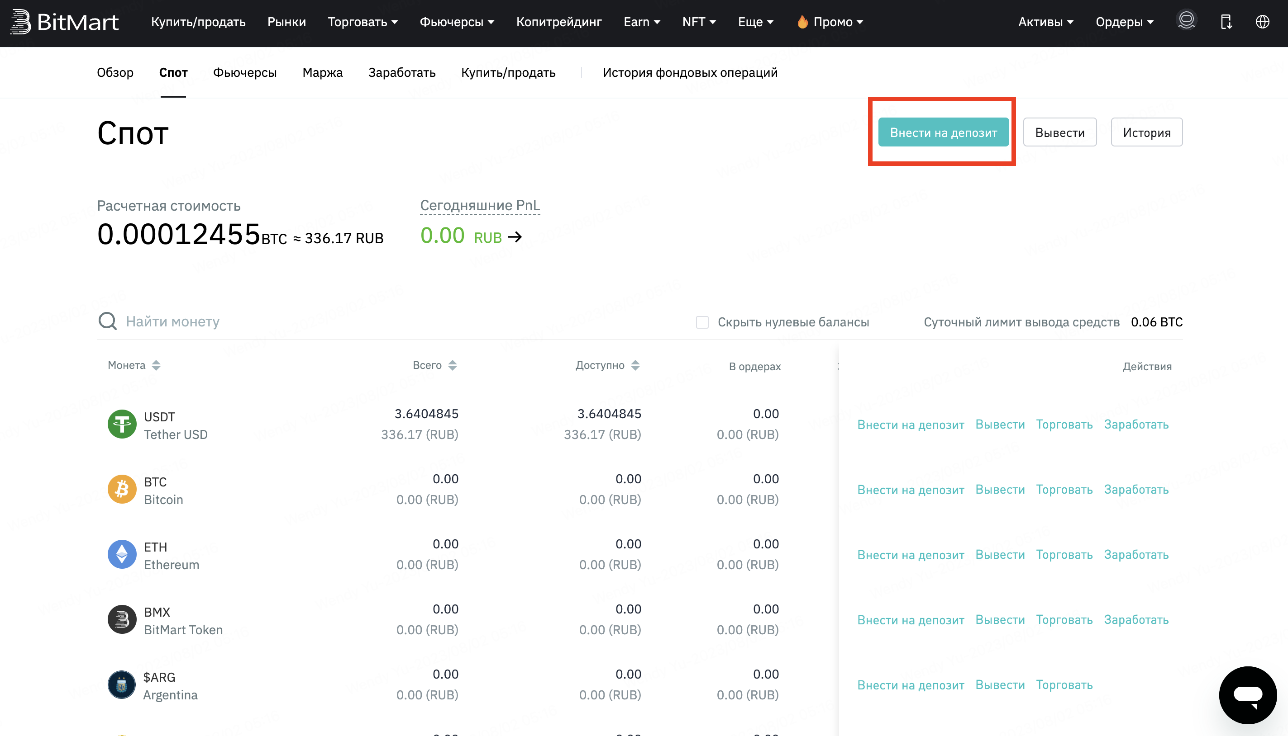Screen dimensions: 1288x736
Task: Open Копитрейдинг in top navigation
Action: [x=558, y=22]
